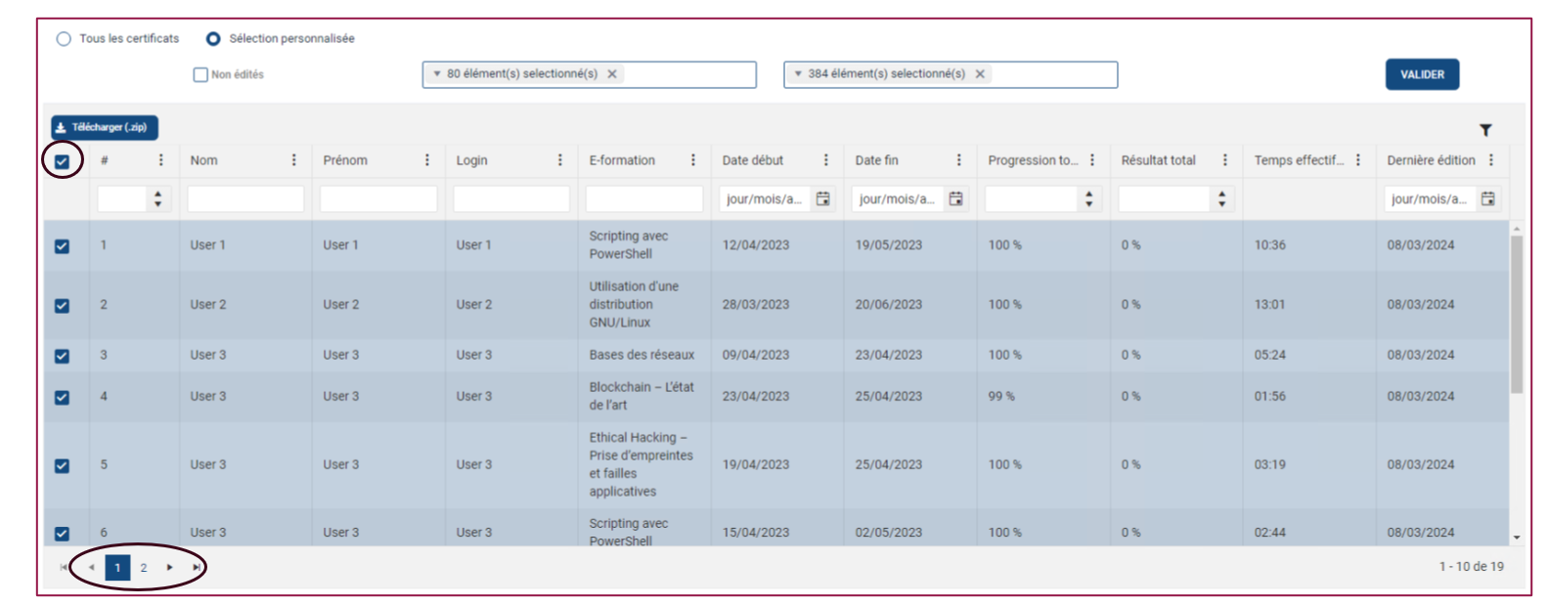The width and height of the screenshot is (1549, 606).
Task: Go to the next page with the arrow
Action: pyautogui.click(x=170, y=567)
